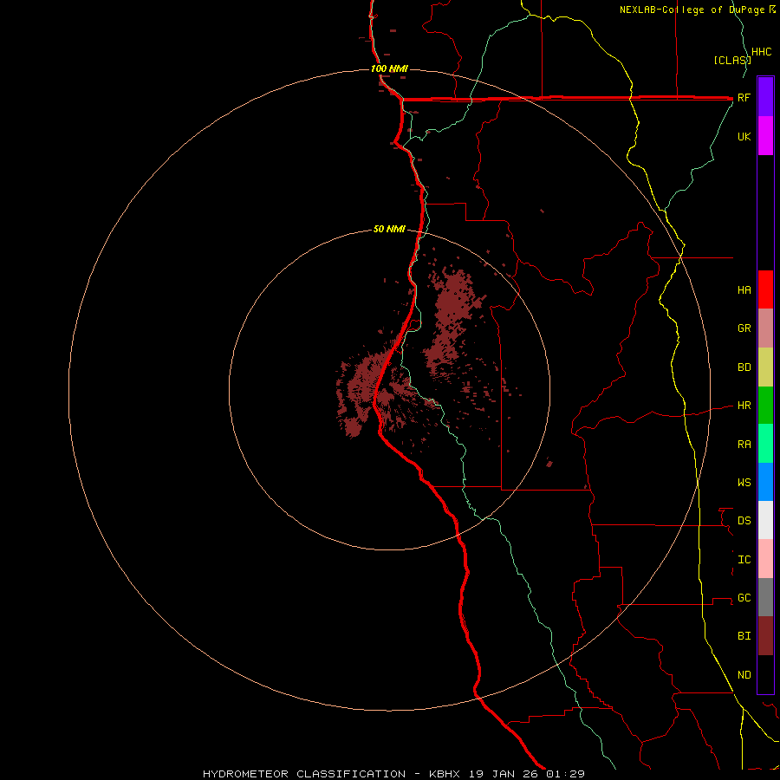Click the "BI" legend label
This screenshot has width=780, height=780.
[744, 636]
